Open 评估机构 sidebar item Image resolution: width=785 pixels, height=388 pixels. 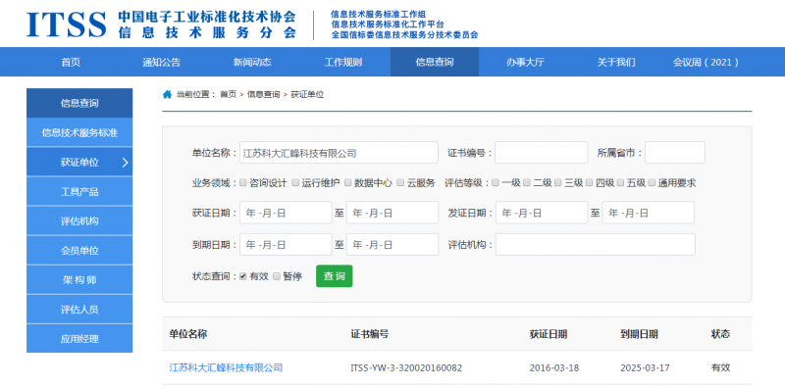(x=79, y=221)
